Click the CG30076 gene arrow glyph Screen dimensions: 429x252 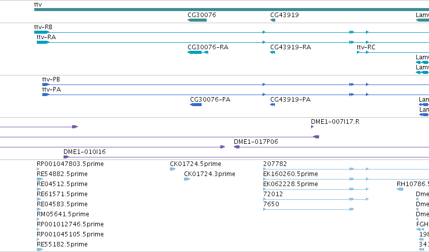197,20
